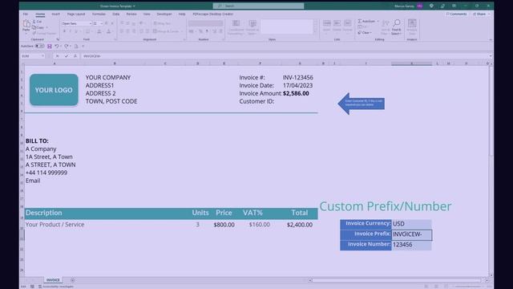The height and width of the screenshot is (289, 513).
Task: Confirm the formula bar entry with checkmark
Action: [67, 56]
